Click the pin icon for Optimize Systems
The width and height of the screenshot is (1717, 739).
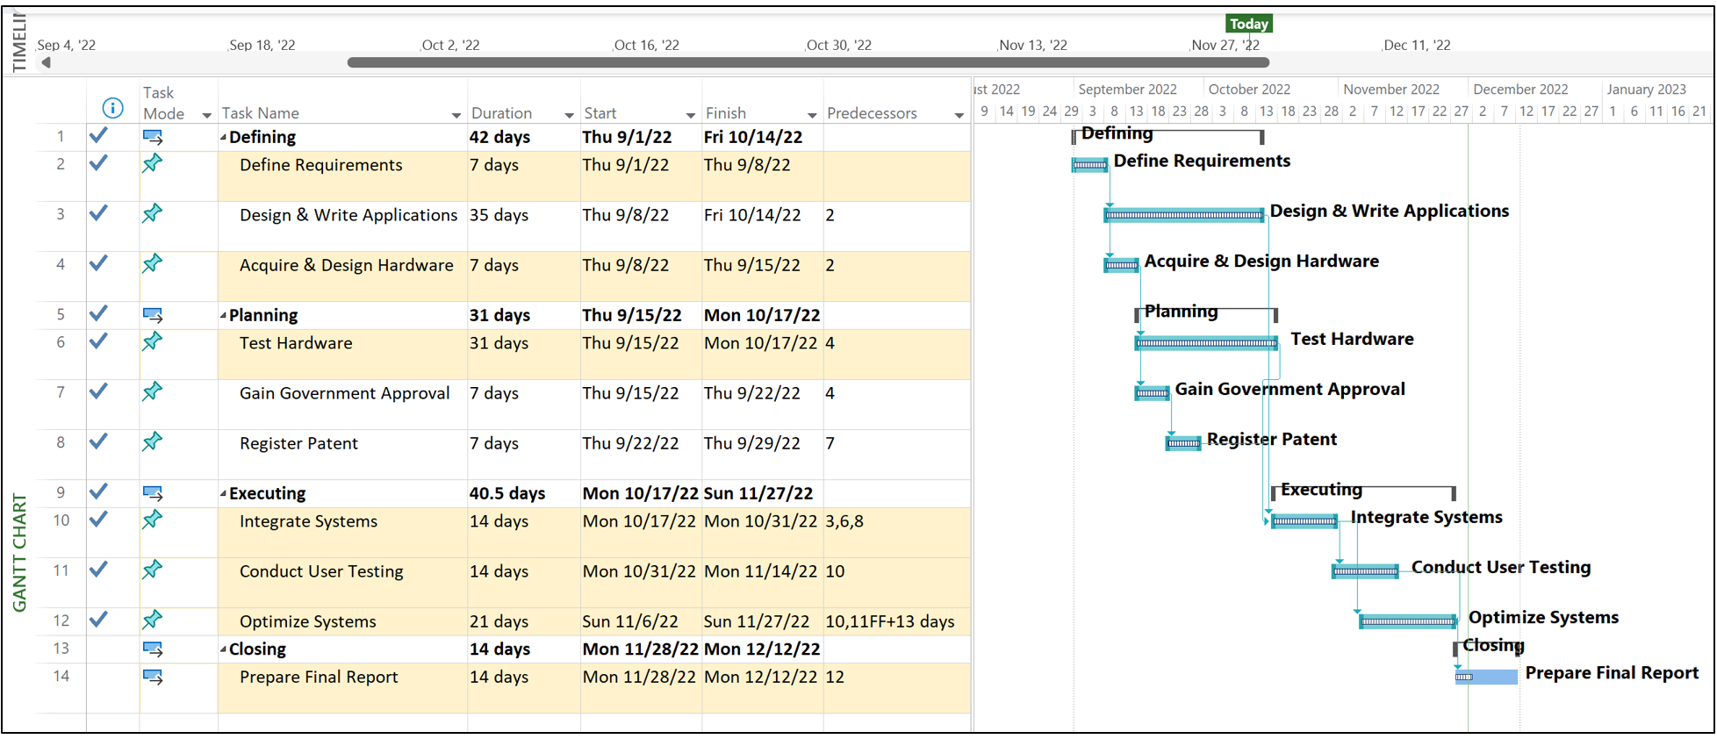(153, 620)
